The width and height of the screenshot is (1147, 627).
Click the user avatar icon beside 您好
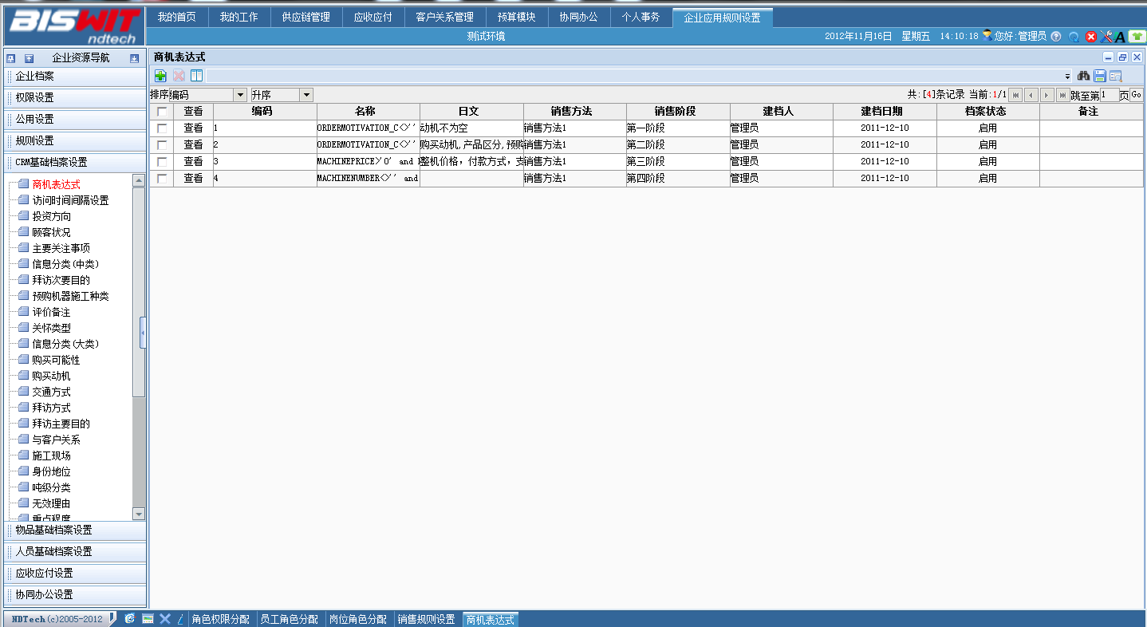click(987, 36)
